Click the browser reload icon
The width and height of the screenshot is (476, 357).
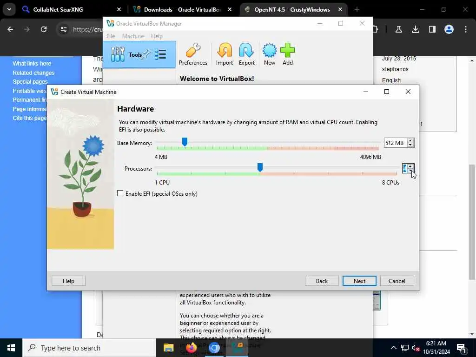pos(44,29)
